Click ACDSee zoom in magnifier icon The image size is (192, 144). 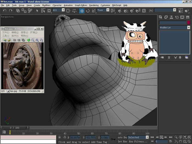point(37,40)
